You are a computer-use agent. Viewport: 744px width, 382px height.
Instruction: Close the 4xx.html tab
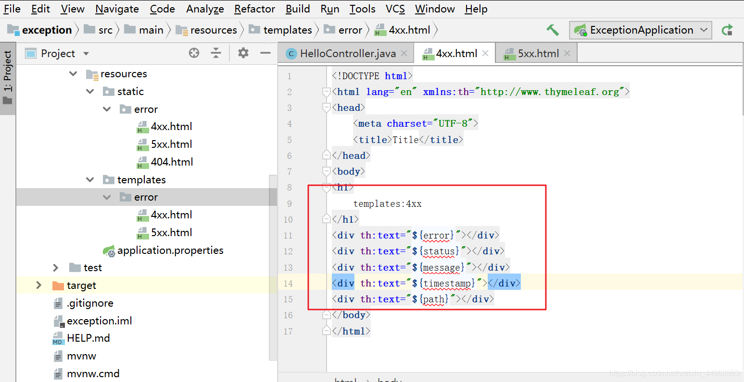(486, 53)
